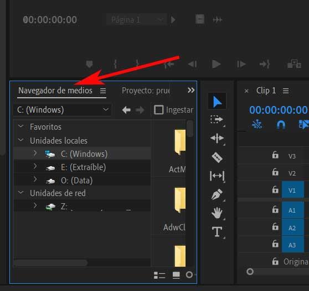Click the file list vertical scrollbar
Screen dimensions: 309x291
(x=190, y=129)
